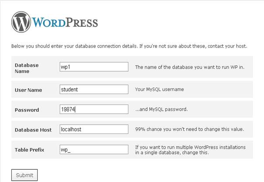
Task: Click the "Your MySQL username" hint text
Action: click(160, 90)
